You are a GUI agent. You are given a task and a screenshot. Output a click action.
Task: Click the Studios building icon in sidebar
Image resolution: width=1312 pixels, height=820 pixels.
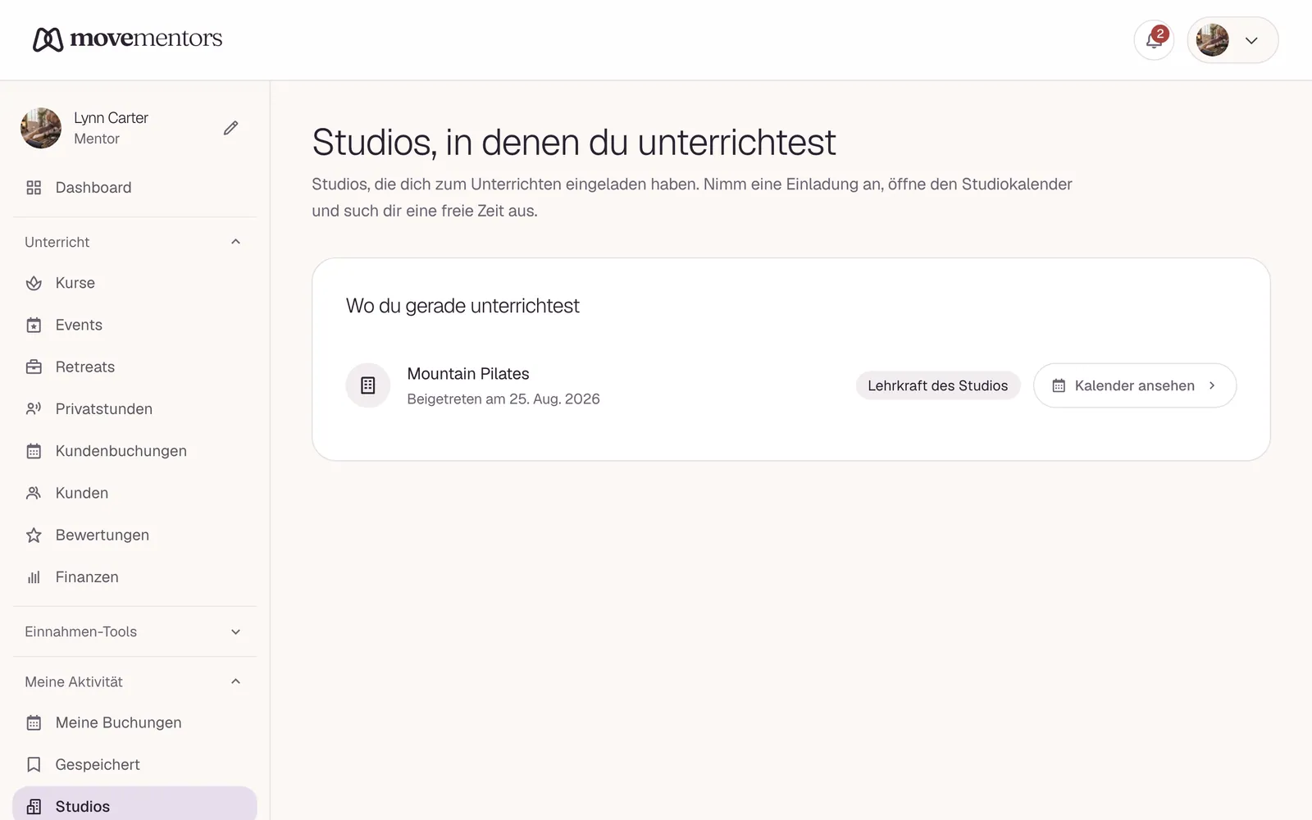[x=34, y=807]
